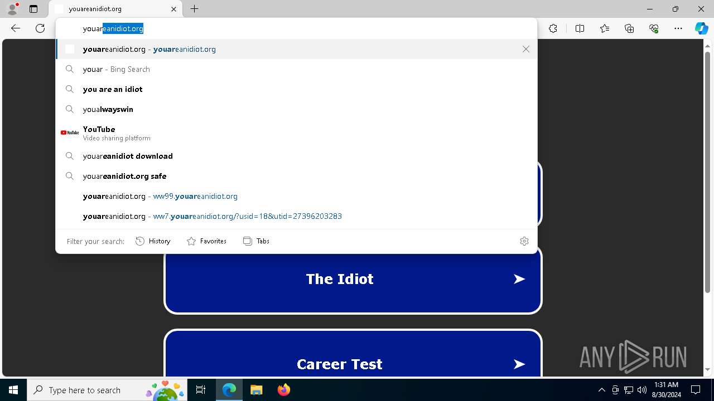This screenshot has height=401, width=714.
Task: Show hidden system tray icons chevron
Action: (x=601, y=390)
